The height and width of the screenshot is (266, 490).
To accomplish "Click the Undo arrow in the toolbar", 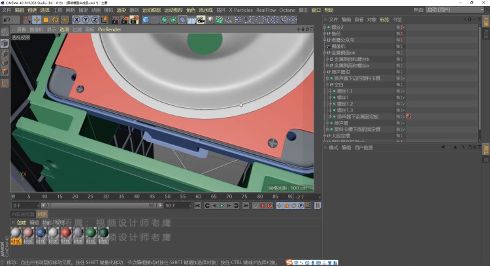I will point(7,20).
